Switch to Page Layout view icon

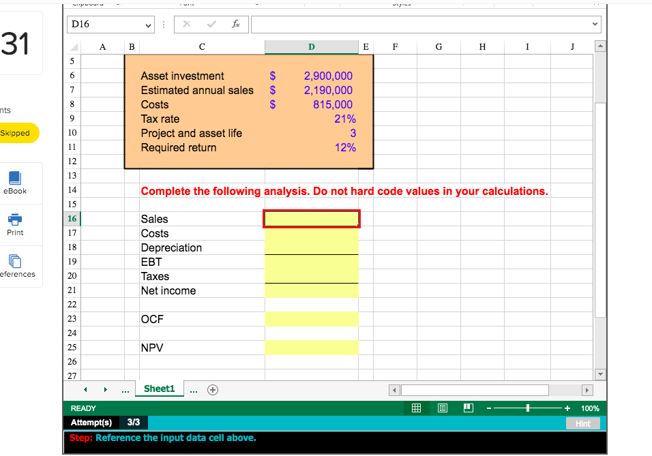coord(442,408)
